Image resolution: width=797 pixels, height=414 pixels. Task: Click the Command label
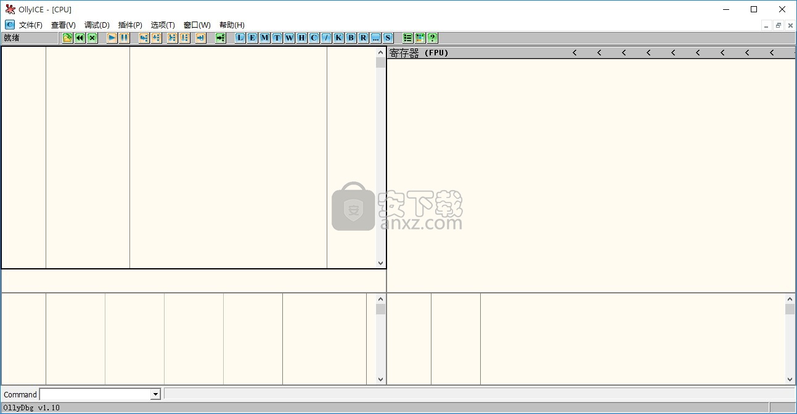click(x=20, y=394)
